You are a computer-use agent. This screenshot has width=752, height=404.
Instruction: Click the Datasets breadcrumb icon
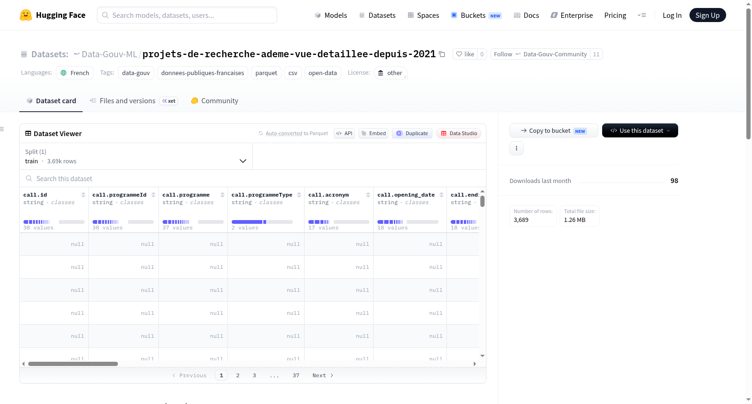(24, 54)
